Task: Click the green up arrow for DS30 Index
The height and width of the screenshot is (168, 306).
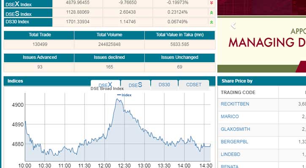Action: point(211,22)
